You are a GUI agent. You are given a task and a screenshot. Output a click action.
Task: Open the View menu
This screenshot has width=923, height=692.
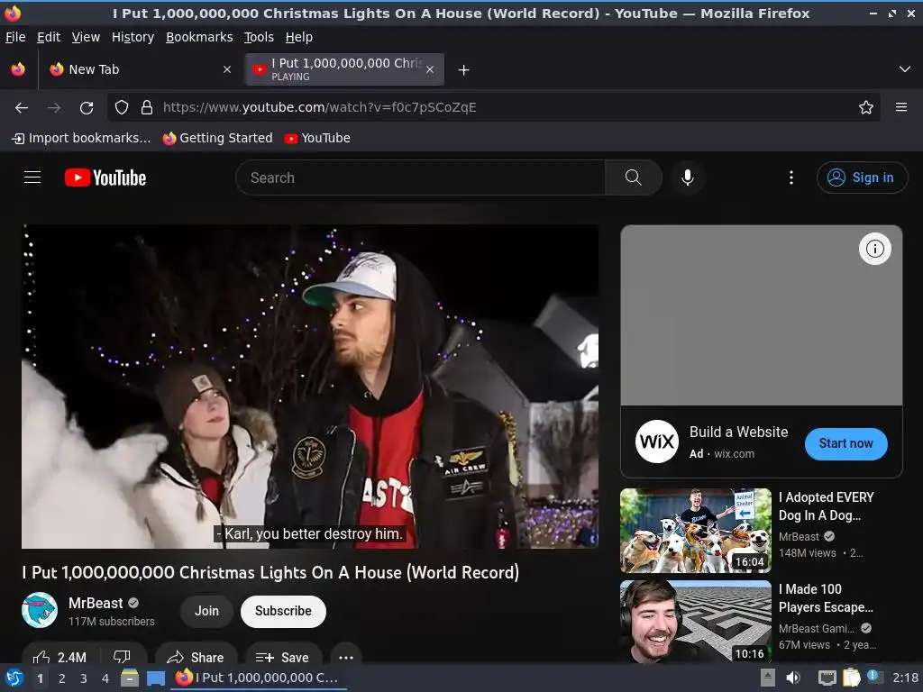tap(86, 37)
